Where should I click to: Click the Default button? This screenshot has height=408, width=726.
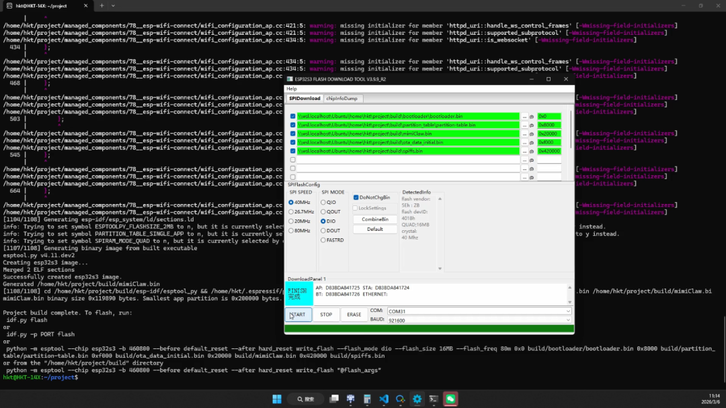pyautogui.click(x=375, y=229)
